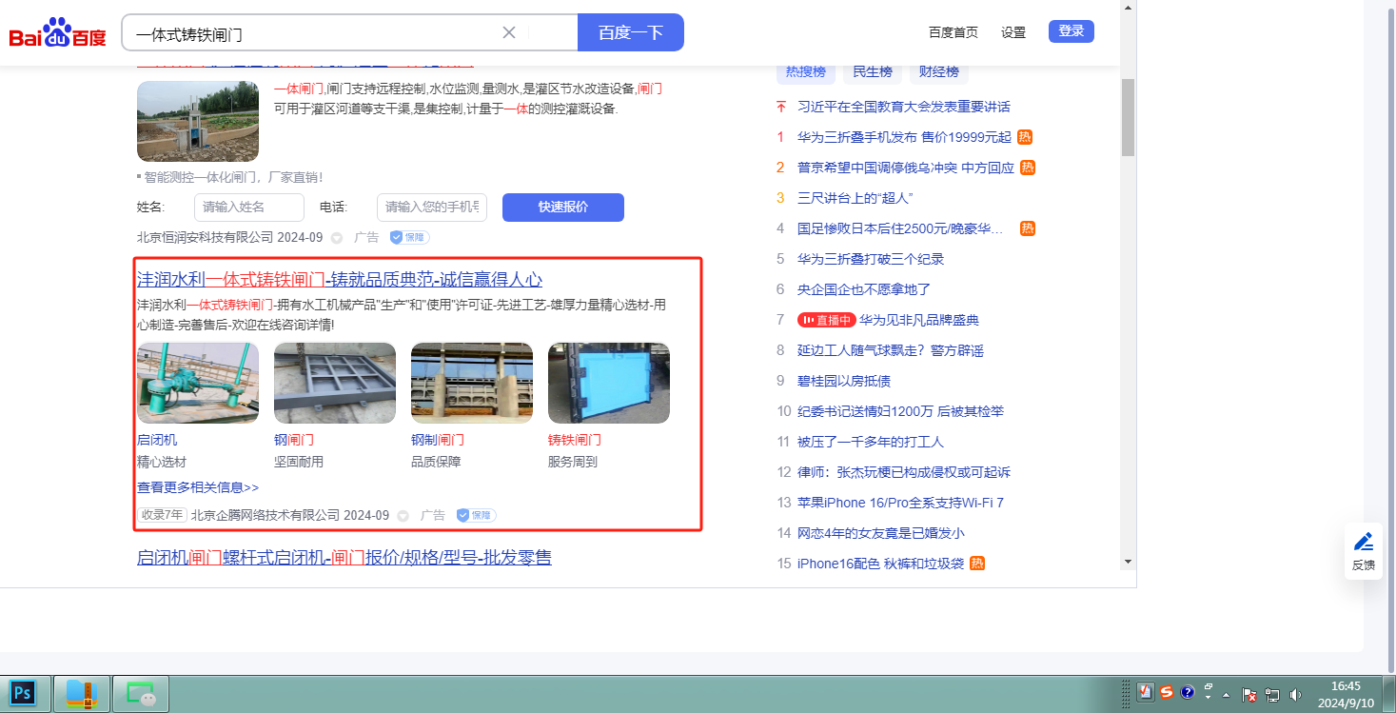This screenshot has height=713, width=1396.
Task: Clear the search box with the X icon
Action: [x=509, y=32]
